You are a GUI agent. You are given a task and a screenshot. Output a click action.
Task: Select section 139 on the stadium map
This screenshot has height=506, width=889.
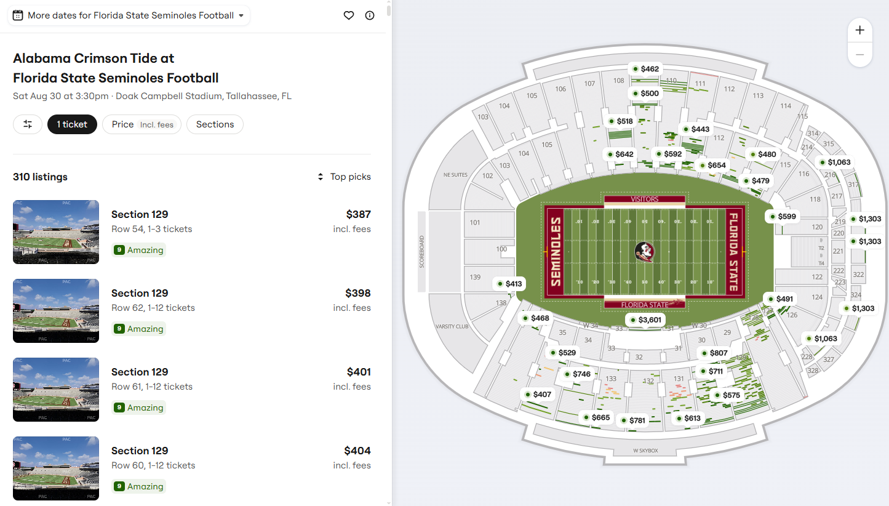tap(475, 278)
